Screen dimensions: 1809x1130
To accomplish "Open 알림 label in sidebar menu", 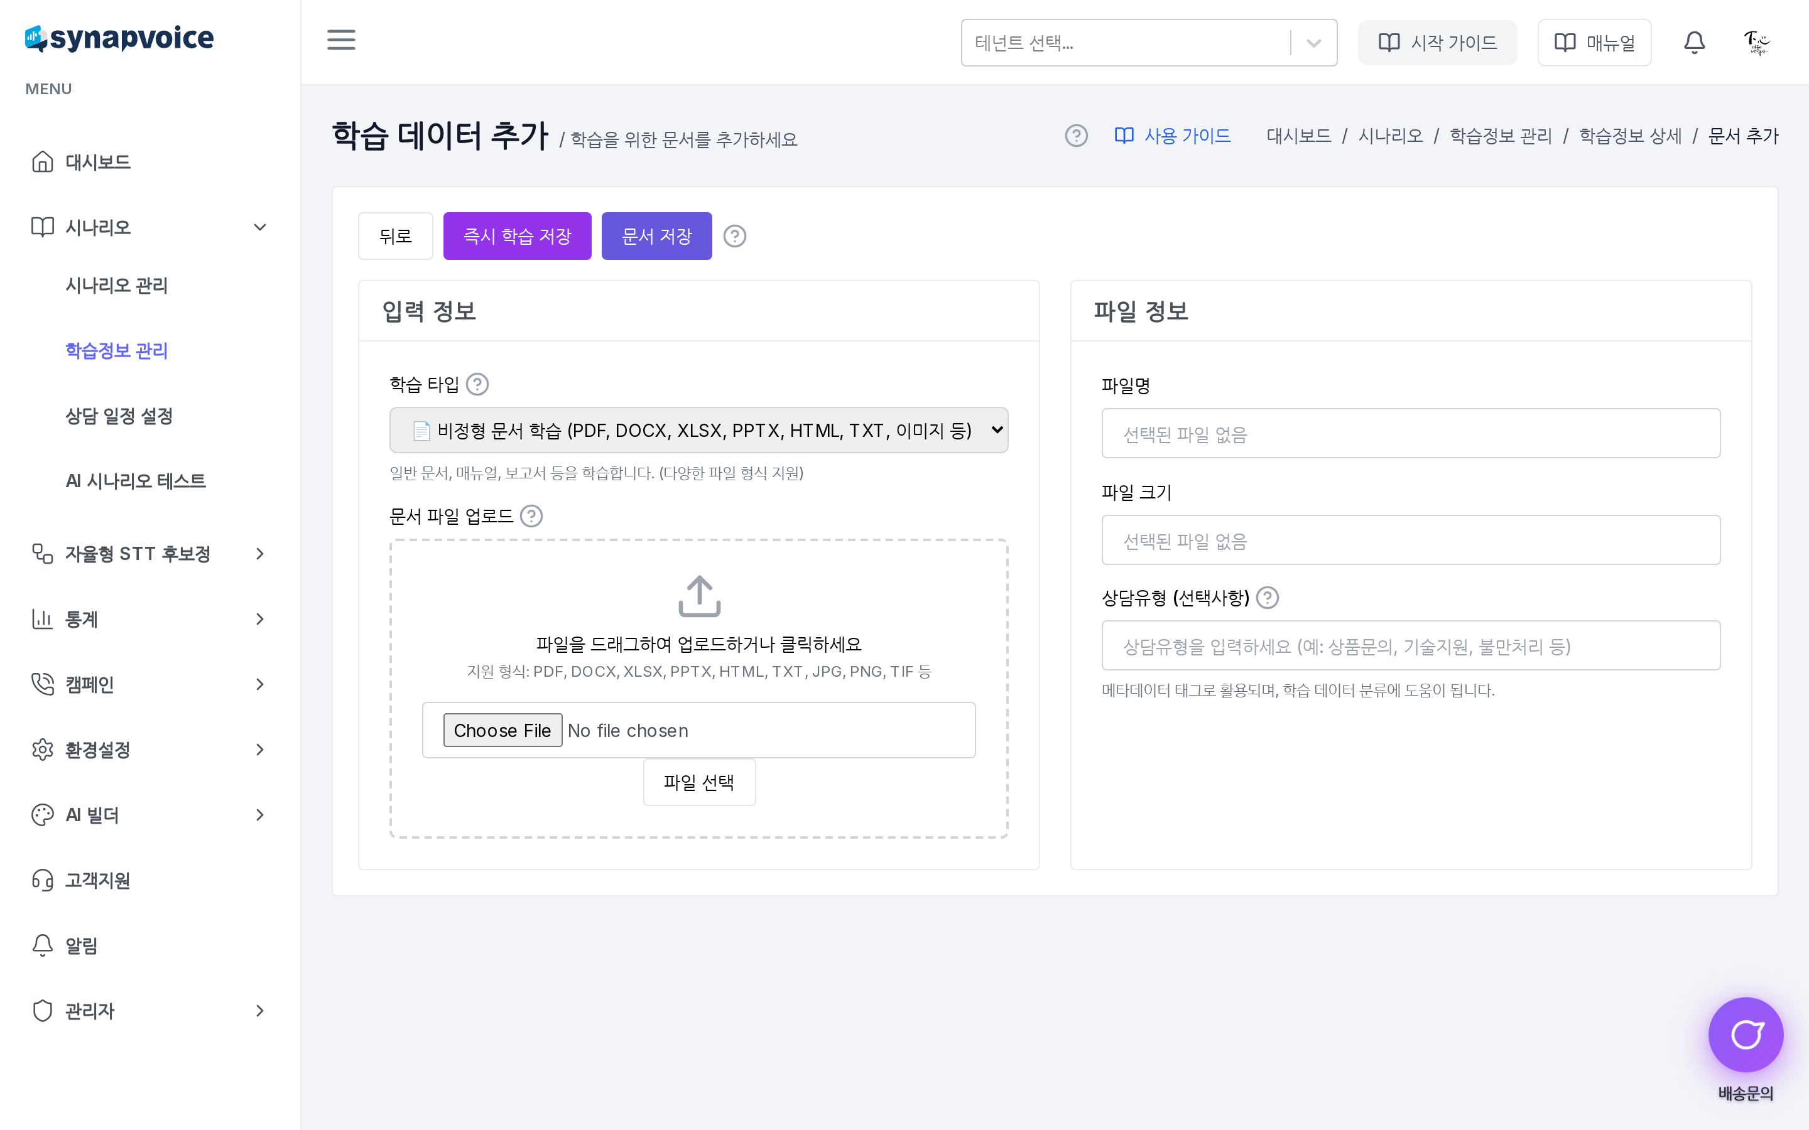I will point(82,945).
